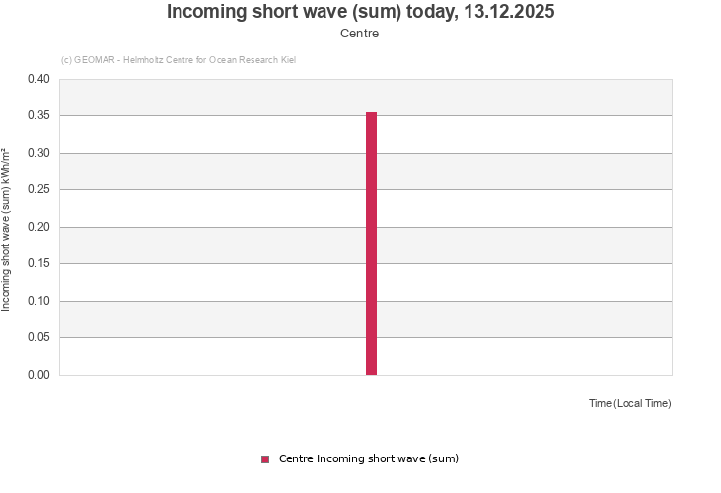The image size is (721, 493).
Task: Toggle the Centre Incoming short wave series label
Action: point(368,458)
